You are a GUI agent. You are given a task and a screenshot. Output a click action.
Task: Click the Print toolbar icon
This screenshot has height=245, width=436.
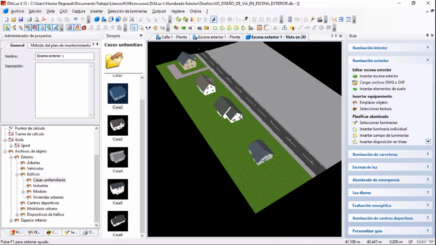29,19
